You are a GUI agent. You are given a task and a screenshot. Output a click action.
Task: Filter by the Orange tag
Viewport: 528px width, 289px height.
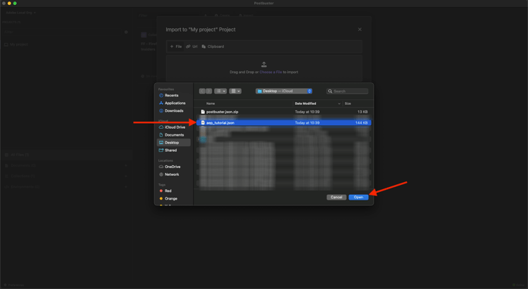coord(168,198)
